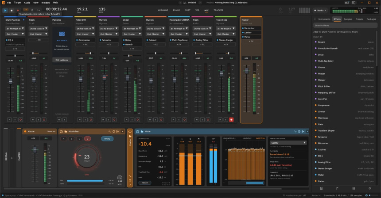
Task: Click the note source grid icon in Patterns strip
Action: [x=62, y=34]
